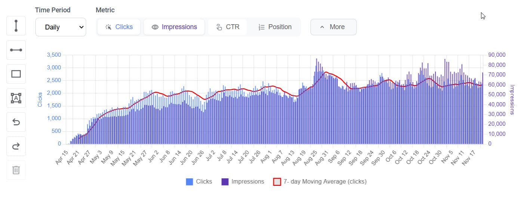Click the eye icon on Impressions
Screen dimensions: 524x197
pos(155,27)
